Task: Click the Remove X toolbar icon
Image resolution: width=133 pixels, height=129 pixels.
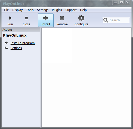Action: tap(62, 18)
